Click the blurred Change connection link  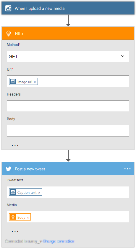coord(58,242)
